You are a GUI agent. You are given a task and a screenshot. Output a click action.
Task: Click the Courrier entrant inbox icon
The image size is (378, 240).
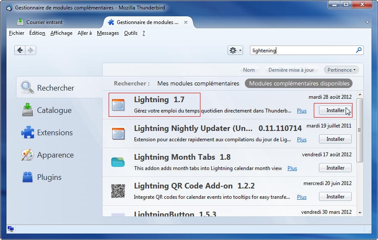(21, 22)
